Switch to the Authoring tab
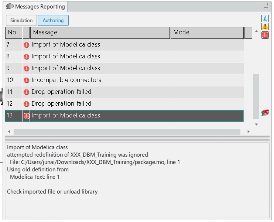Image resolution: width=274 pixels, height=222 pixels. [53, 20]
